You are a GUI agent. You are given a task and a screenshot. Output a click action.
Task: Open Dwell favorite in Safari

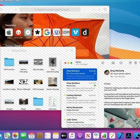tap(85, 32)
